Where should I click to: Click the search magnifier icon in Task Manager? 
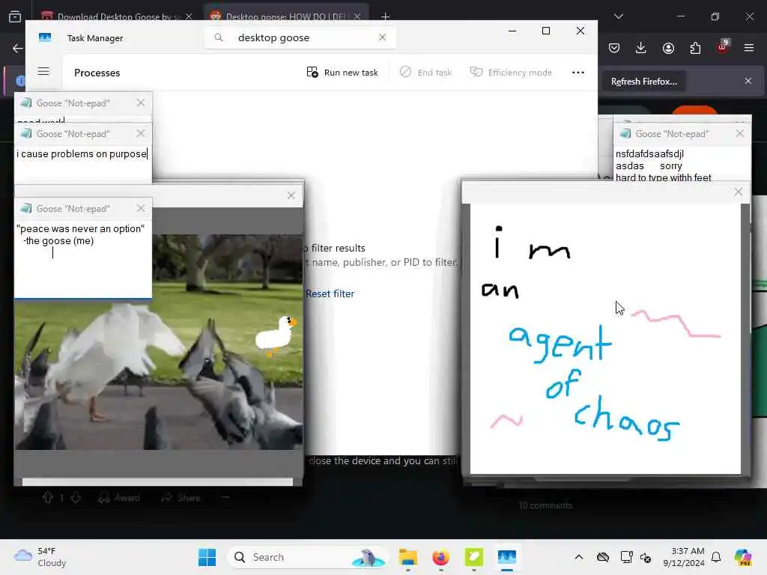219,37
